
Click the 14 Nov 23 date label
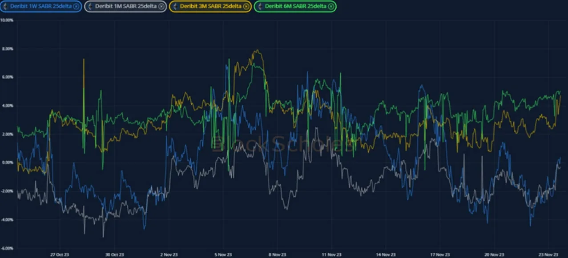point(386,254)
